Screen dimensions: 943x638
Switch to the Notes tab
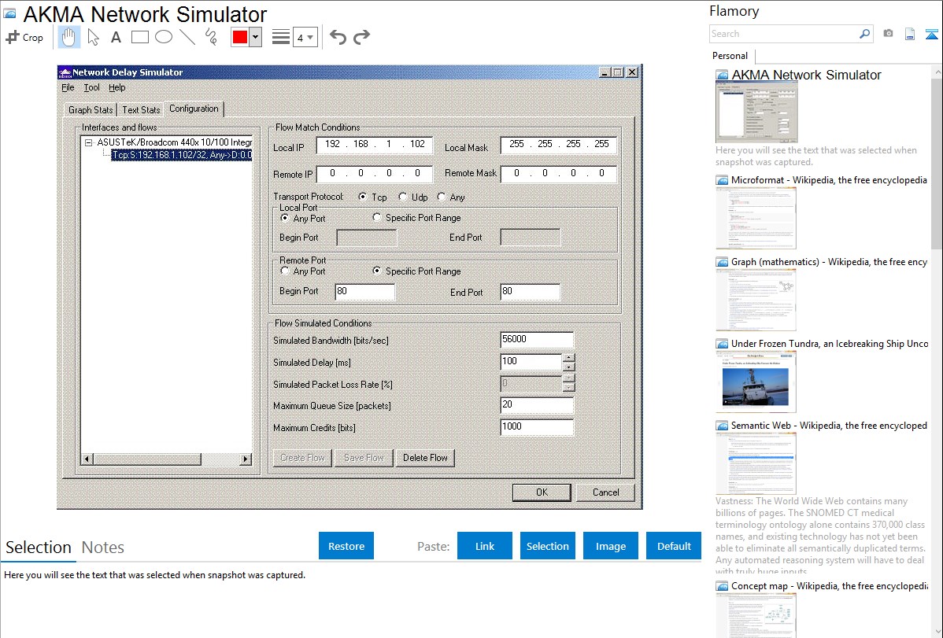click(x=102, y=548)
